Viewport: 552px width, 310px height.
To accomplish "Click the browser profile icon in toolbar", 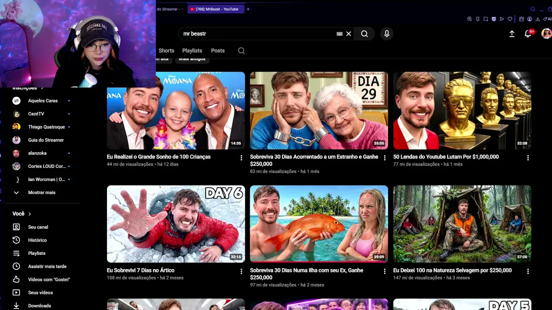I will pos(530,19).
